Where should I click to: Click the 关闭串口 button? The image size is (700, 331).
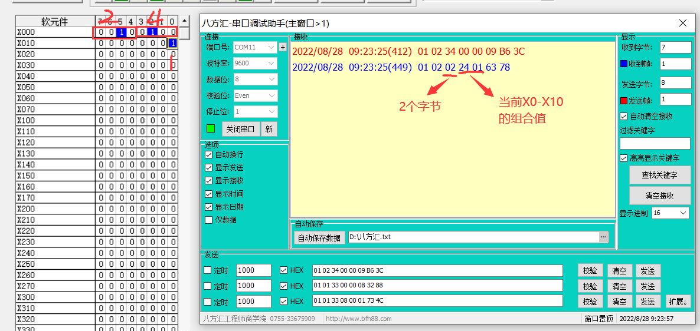click(x=241, y=129)
